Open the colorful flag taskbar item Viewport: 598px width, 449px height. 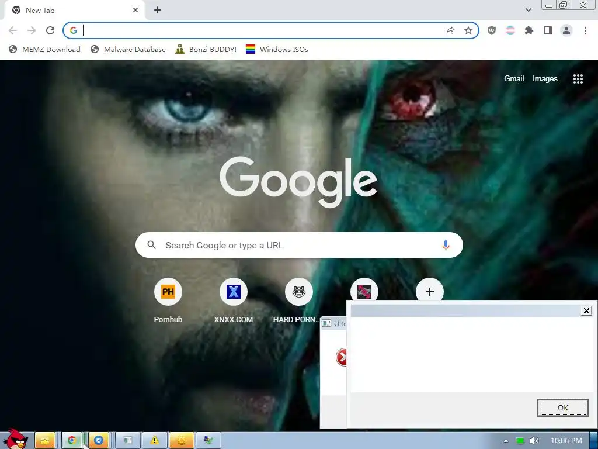coord(208,441)
